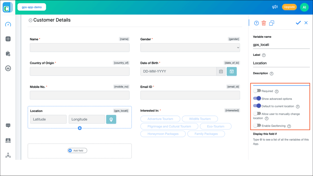
Task: Open the users group icon in sidebar
Action: 8,68
